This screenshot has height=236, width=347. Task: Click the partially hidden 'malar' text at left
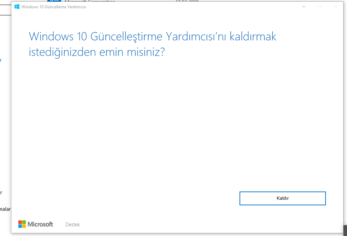pyautogui.click(x=5, y=209)
